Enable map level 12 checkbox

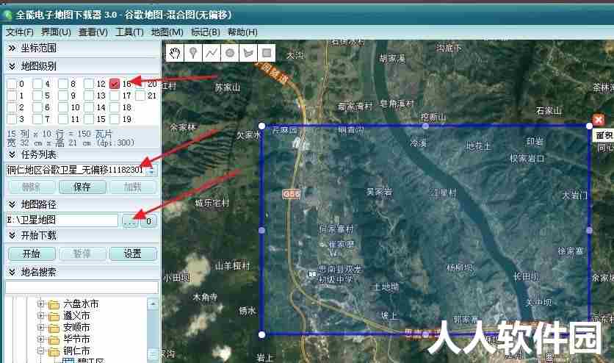89,84
